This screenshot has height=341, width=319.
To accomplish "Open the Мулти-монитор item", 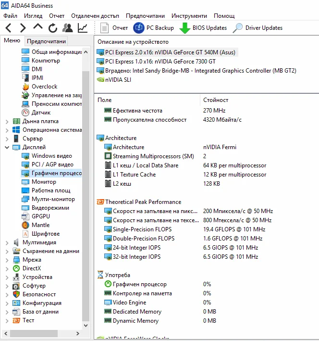I will 48,199.
